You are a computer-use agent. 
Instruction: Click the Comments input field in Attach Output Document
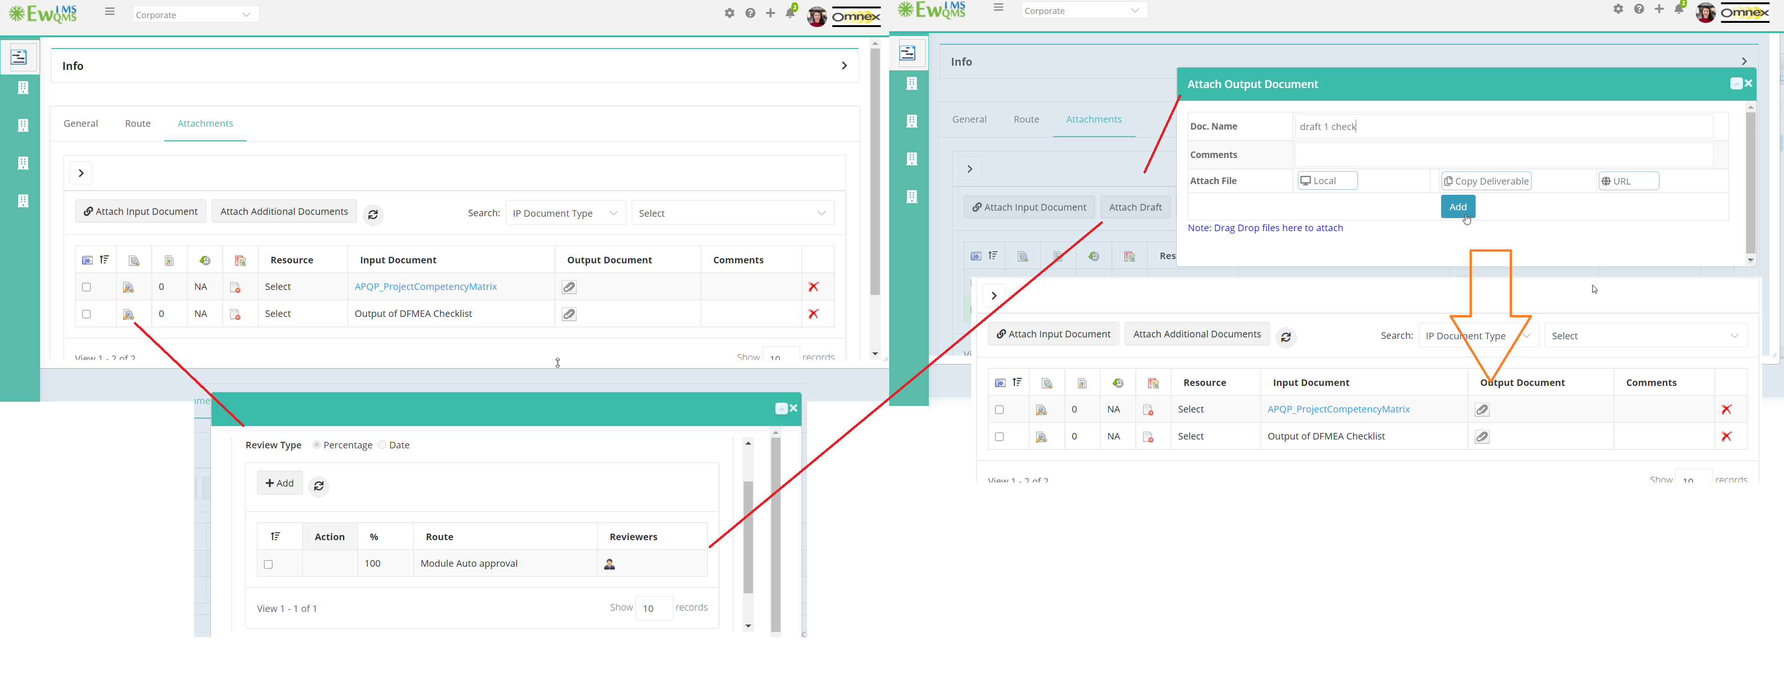tap(1504, 154)
